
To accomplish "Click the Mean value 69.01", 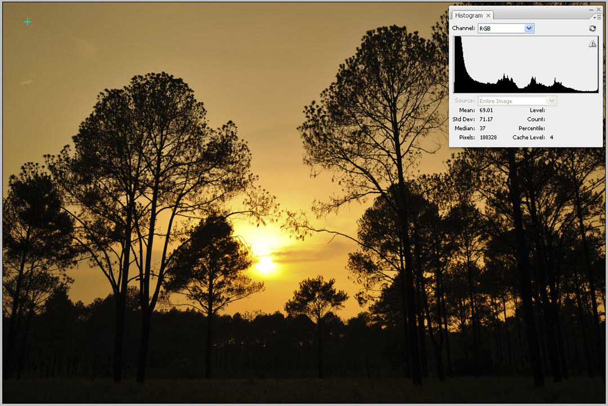I will 486,110.
